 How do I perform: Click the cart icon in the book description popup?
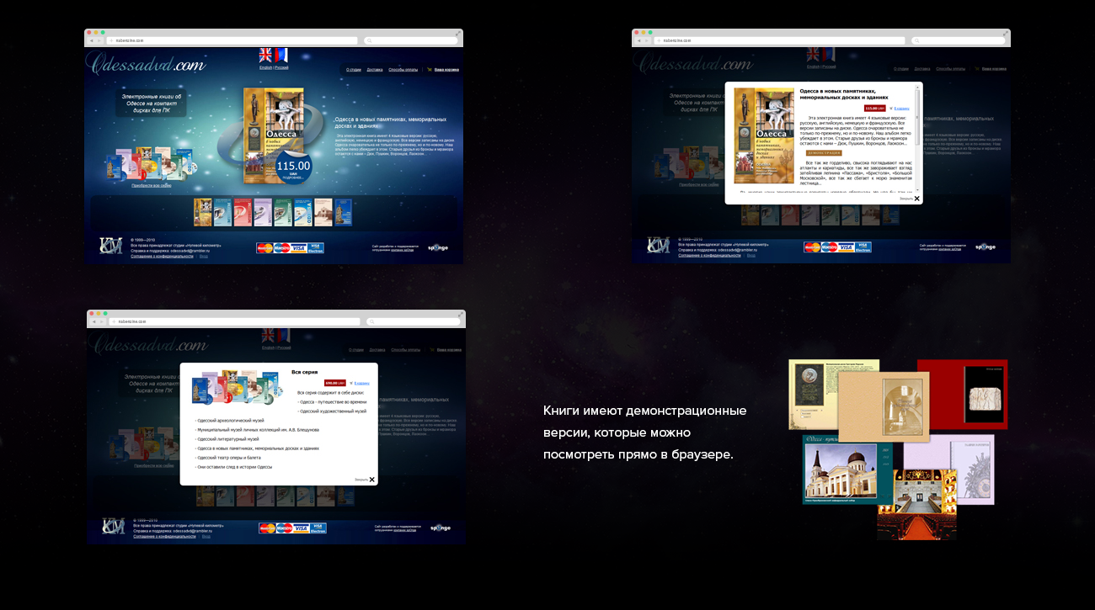coord(891,109)
